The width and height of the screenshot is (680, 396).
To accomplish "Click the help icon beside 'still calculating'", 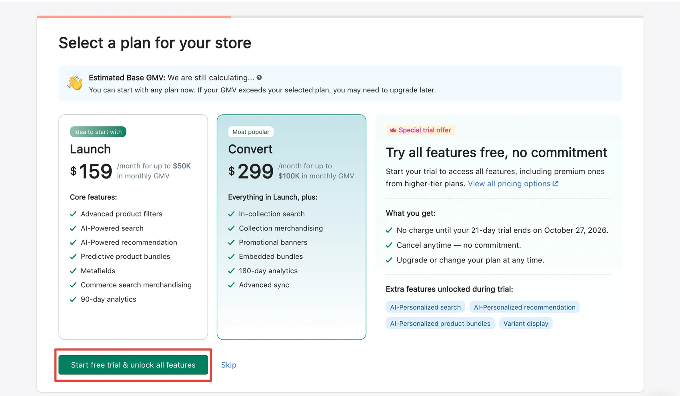I will [x=259, y=78].
